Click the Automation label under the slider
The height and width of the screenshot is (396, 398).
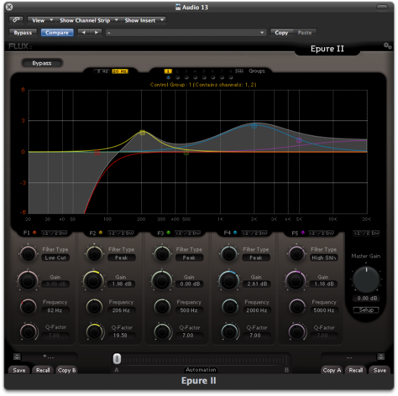201,370
